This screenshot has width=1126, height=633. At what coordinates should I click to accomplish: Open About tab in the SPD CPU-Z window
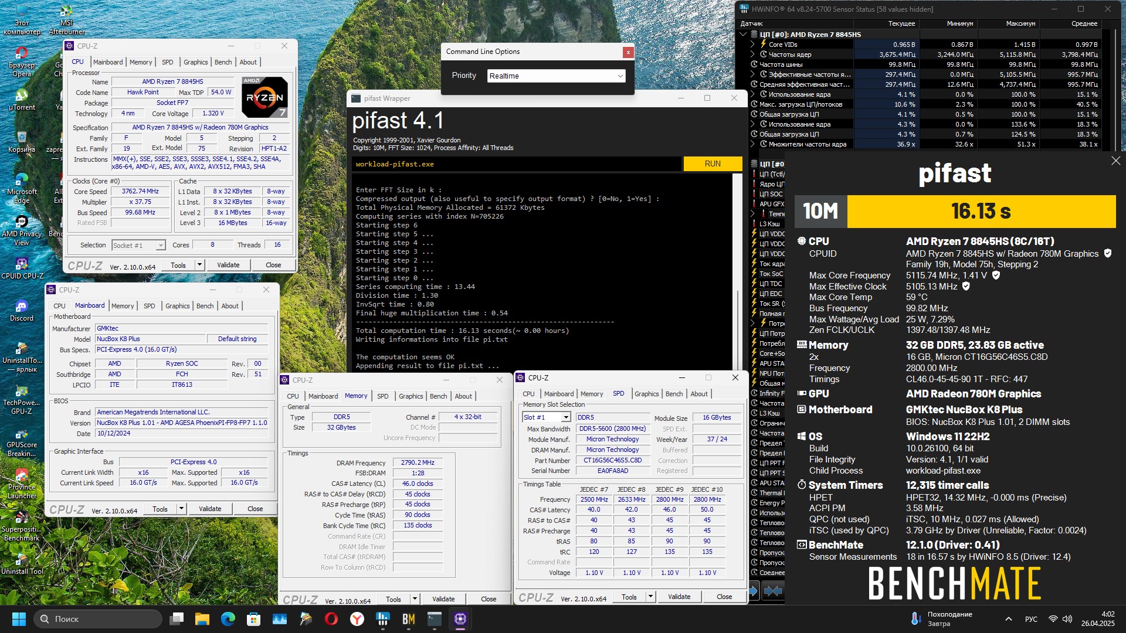click(x=699, y=394)
